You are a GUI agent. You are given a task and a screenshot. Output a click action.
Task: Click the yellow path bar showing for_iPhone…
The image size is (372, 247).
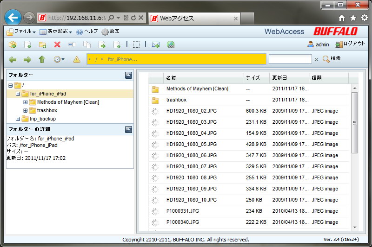tap(177, 59)
